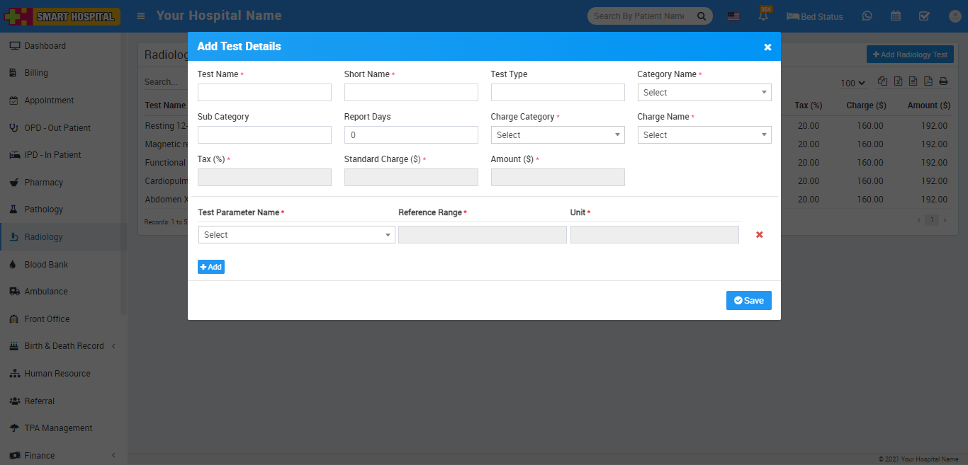Click Bed Status in the header

(x=815, y=16)
